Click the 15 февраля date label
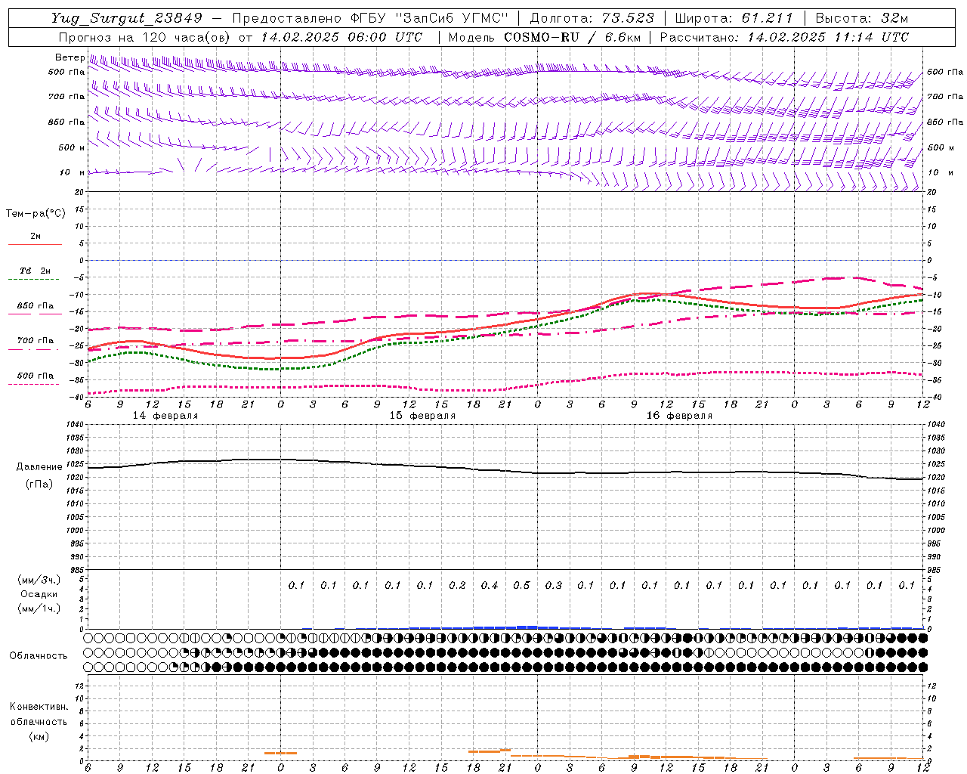 pyautogui.click(x=422, y=416)
